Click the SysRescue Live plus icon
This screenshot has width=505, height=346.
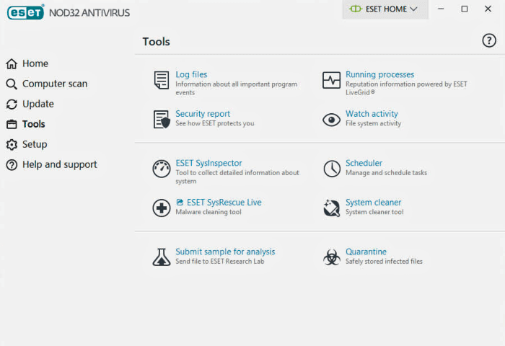click(162, 208)
